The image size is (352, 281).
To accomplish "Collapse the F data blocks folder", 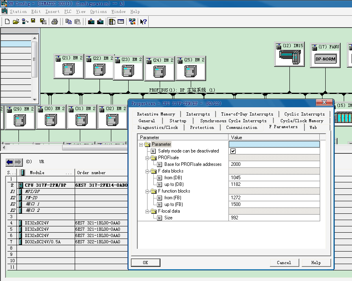I will point(147,171).
